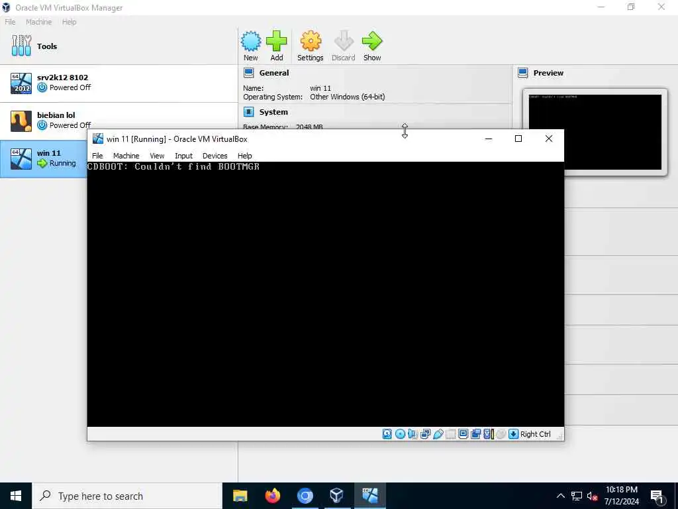Click the Preview section monitor icon
The image size is (678, 509).
[523, 73]
